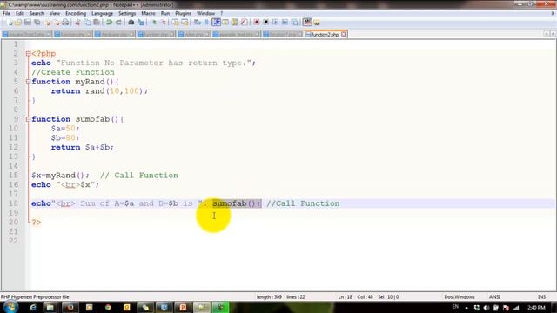Click the New file toolbar icon

[10, 23]
